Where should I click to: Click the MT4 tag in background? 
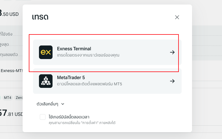tap(7, 98)
